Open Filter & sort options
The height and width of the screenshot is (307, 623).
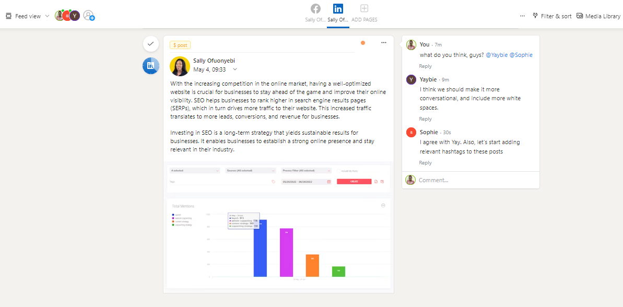coord(552,16)
